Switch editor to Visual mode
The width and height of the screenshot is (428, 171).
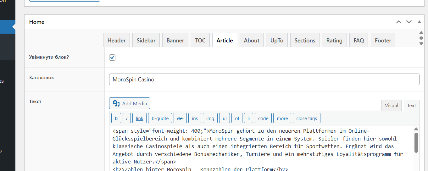click(x=392, y=105)
